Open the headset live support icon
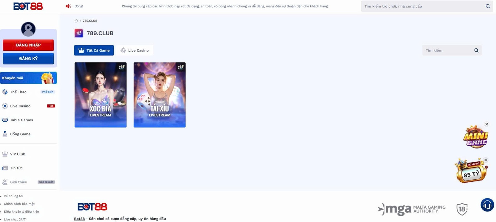The image size is (496, 222). point(487,205)
